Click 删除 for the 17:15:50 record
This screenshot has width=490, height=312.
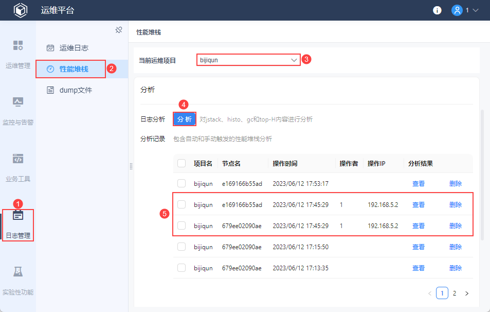(x=456, y=247)
